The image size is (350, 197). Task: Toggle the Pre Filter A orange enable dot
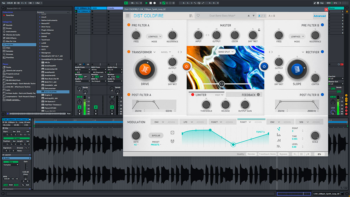129,25
